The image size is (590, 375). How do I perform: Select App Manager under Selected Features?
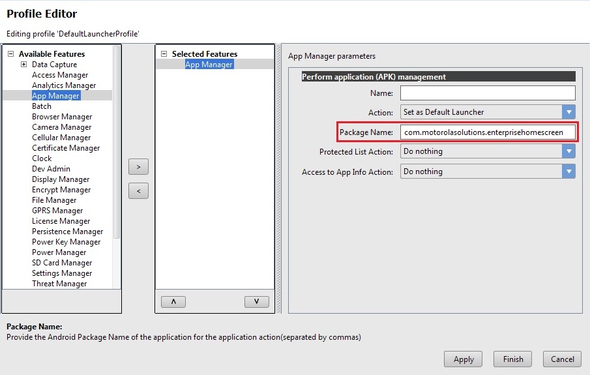209,65
